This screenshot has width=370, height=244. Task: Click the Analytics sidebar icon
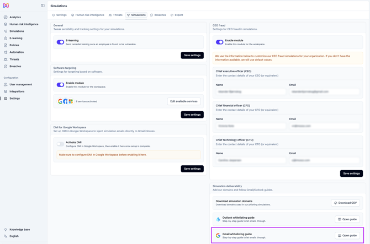[6, 17]
